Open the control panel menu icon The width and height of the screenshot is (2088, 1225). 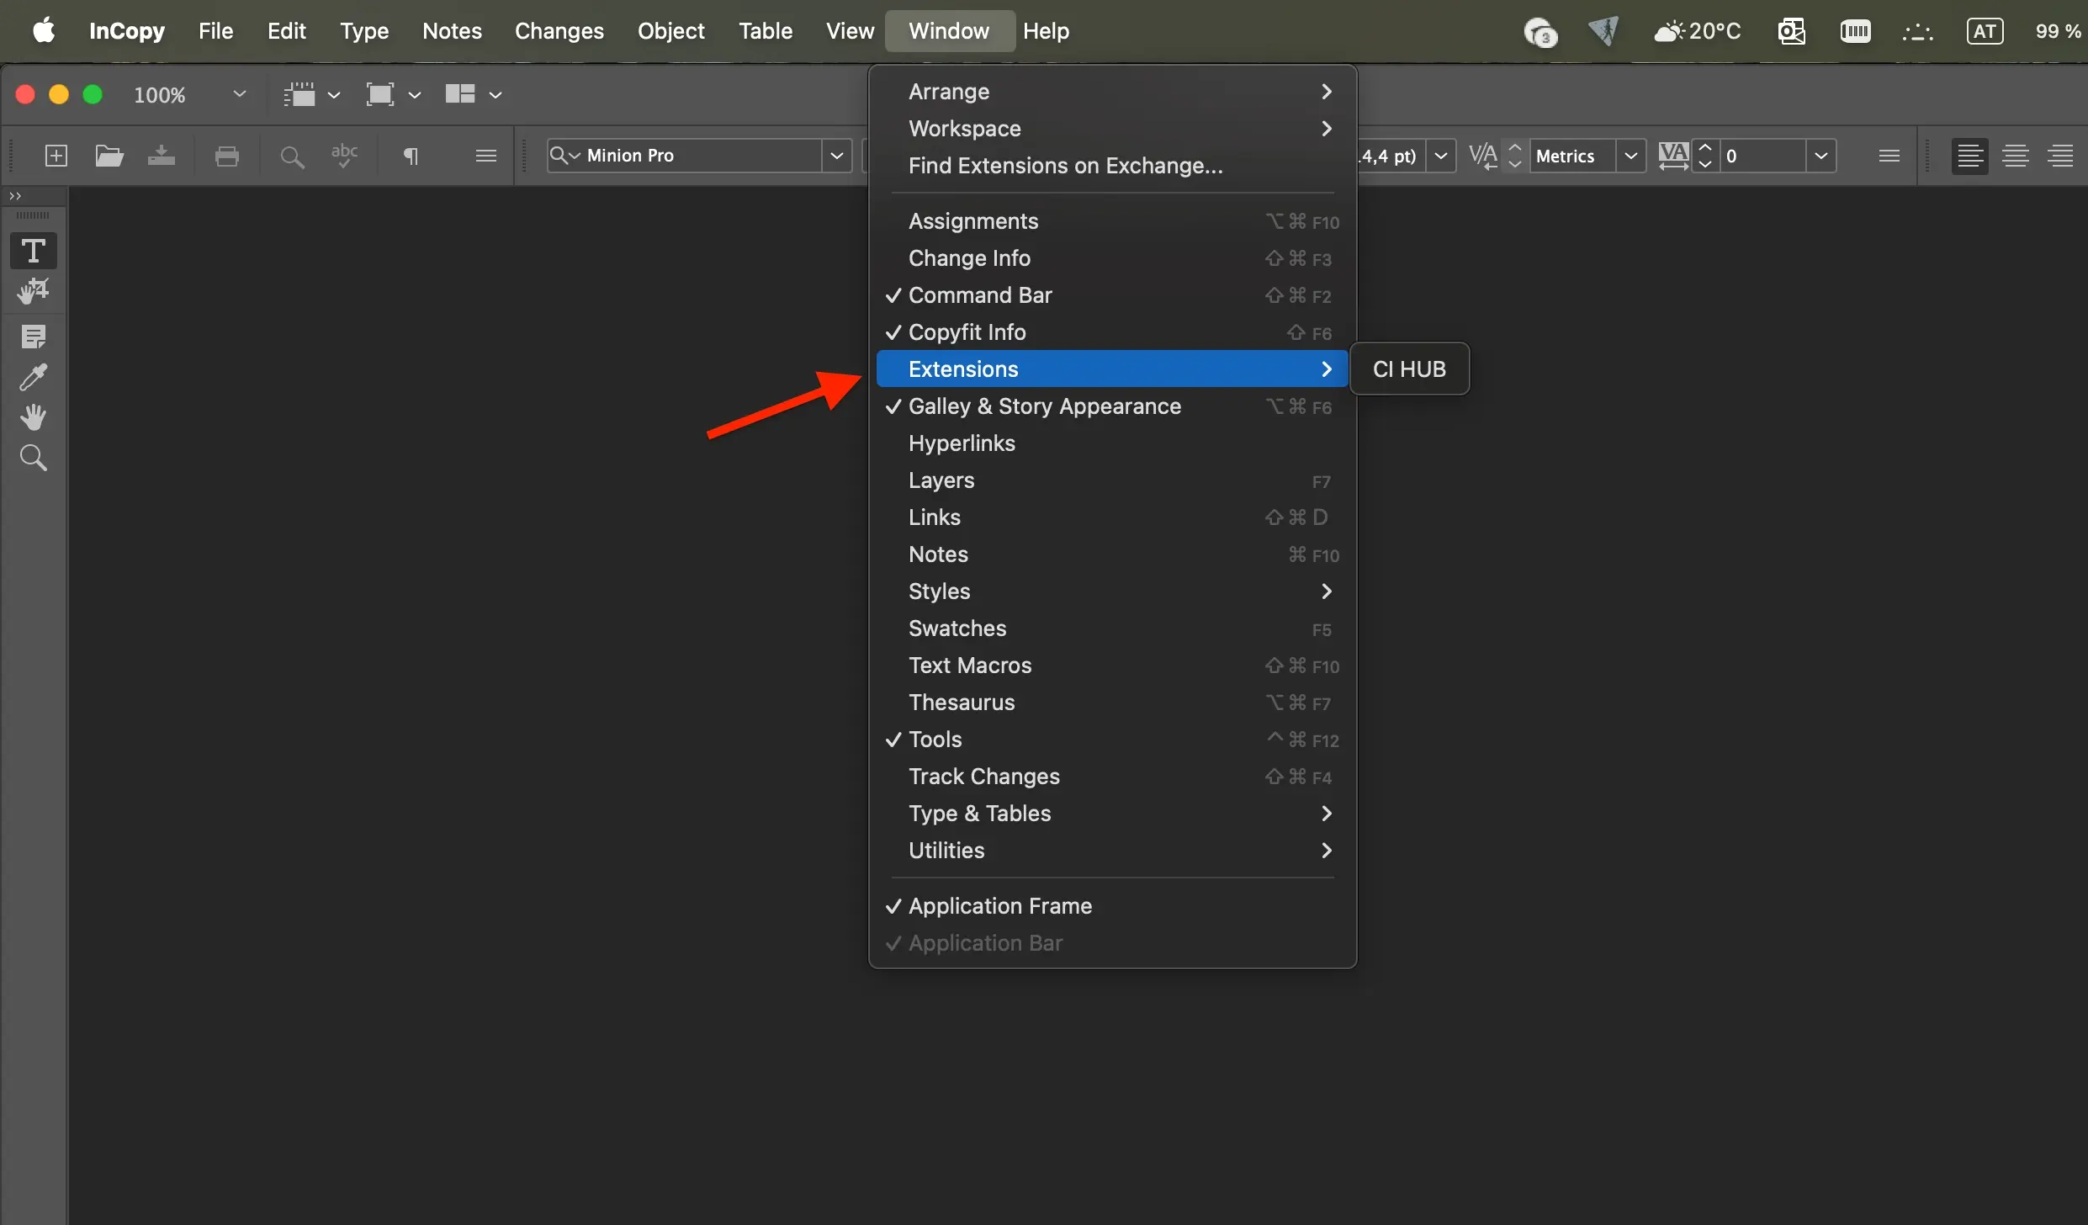pos(1889,156)
